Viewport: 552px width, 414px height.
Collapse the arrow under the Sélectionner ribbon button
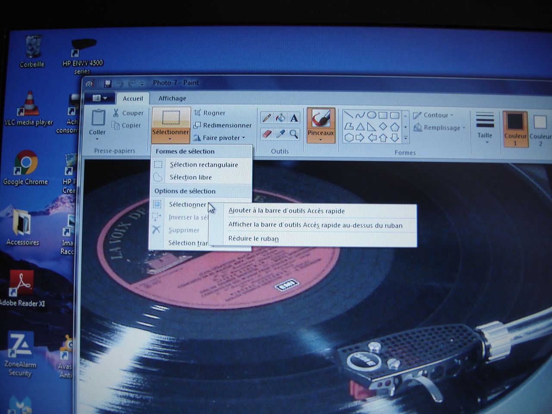click(x=170, y=139)
